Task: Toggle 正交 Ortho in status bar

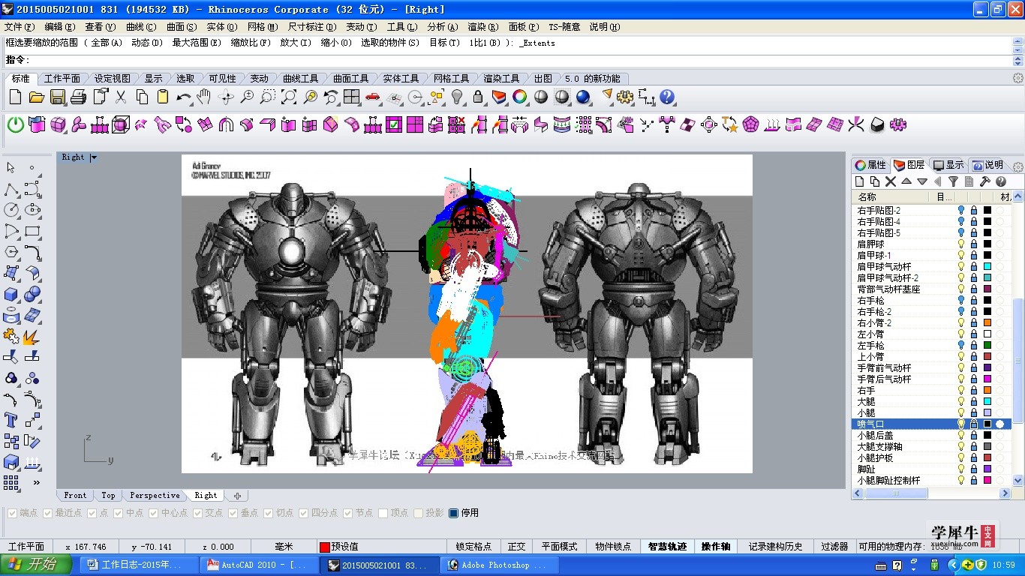Action: [x=516, y=547]
